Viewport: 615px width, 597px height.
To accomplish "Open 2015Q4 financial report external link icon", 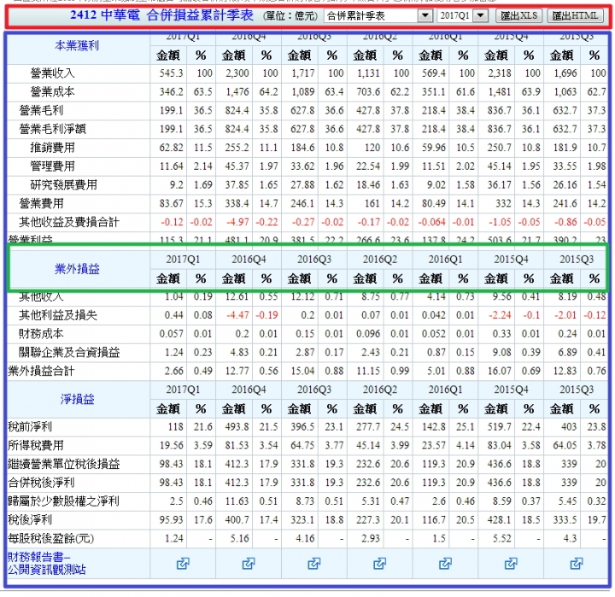I will pos(511,564).
